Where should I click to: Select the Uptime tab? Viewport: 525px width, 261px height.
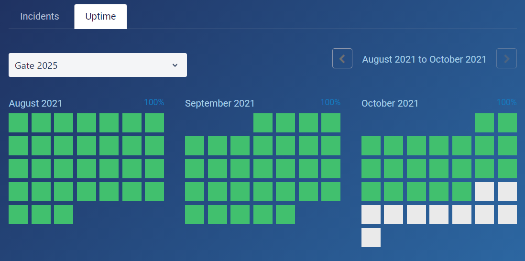coord(100,16)
